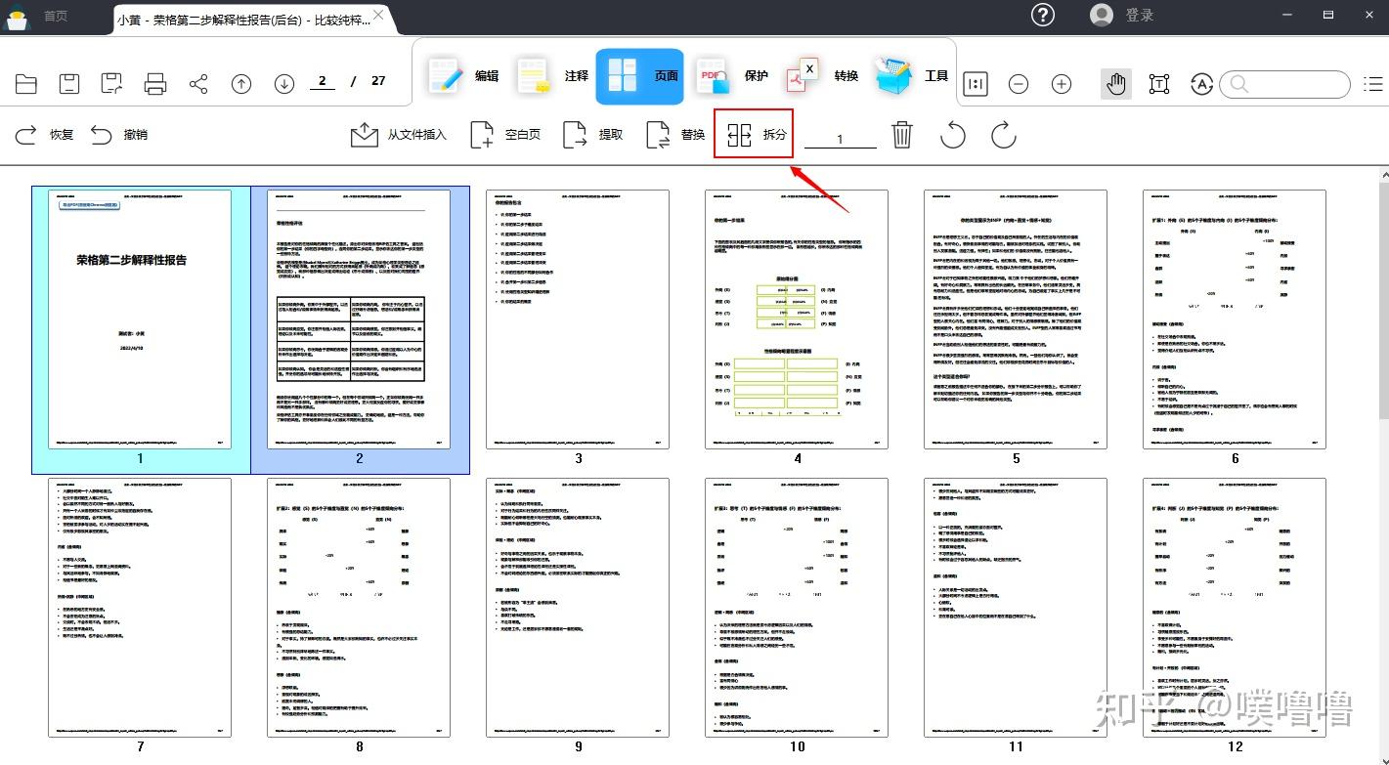The width and height of the screenshot is (1389, 765).
Task: Select page 12 thumbnail
Action: click(1235, 607)
